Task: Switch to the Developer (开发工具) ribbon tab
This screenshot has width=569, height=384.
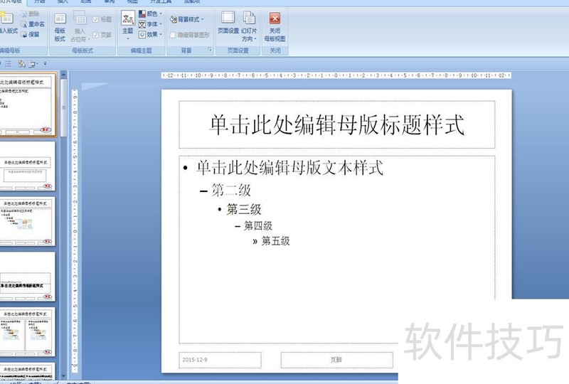Action: 161,1
